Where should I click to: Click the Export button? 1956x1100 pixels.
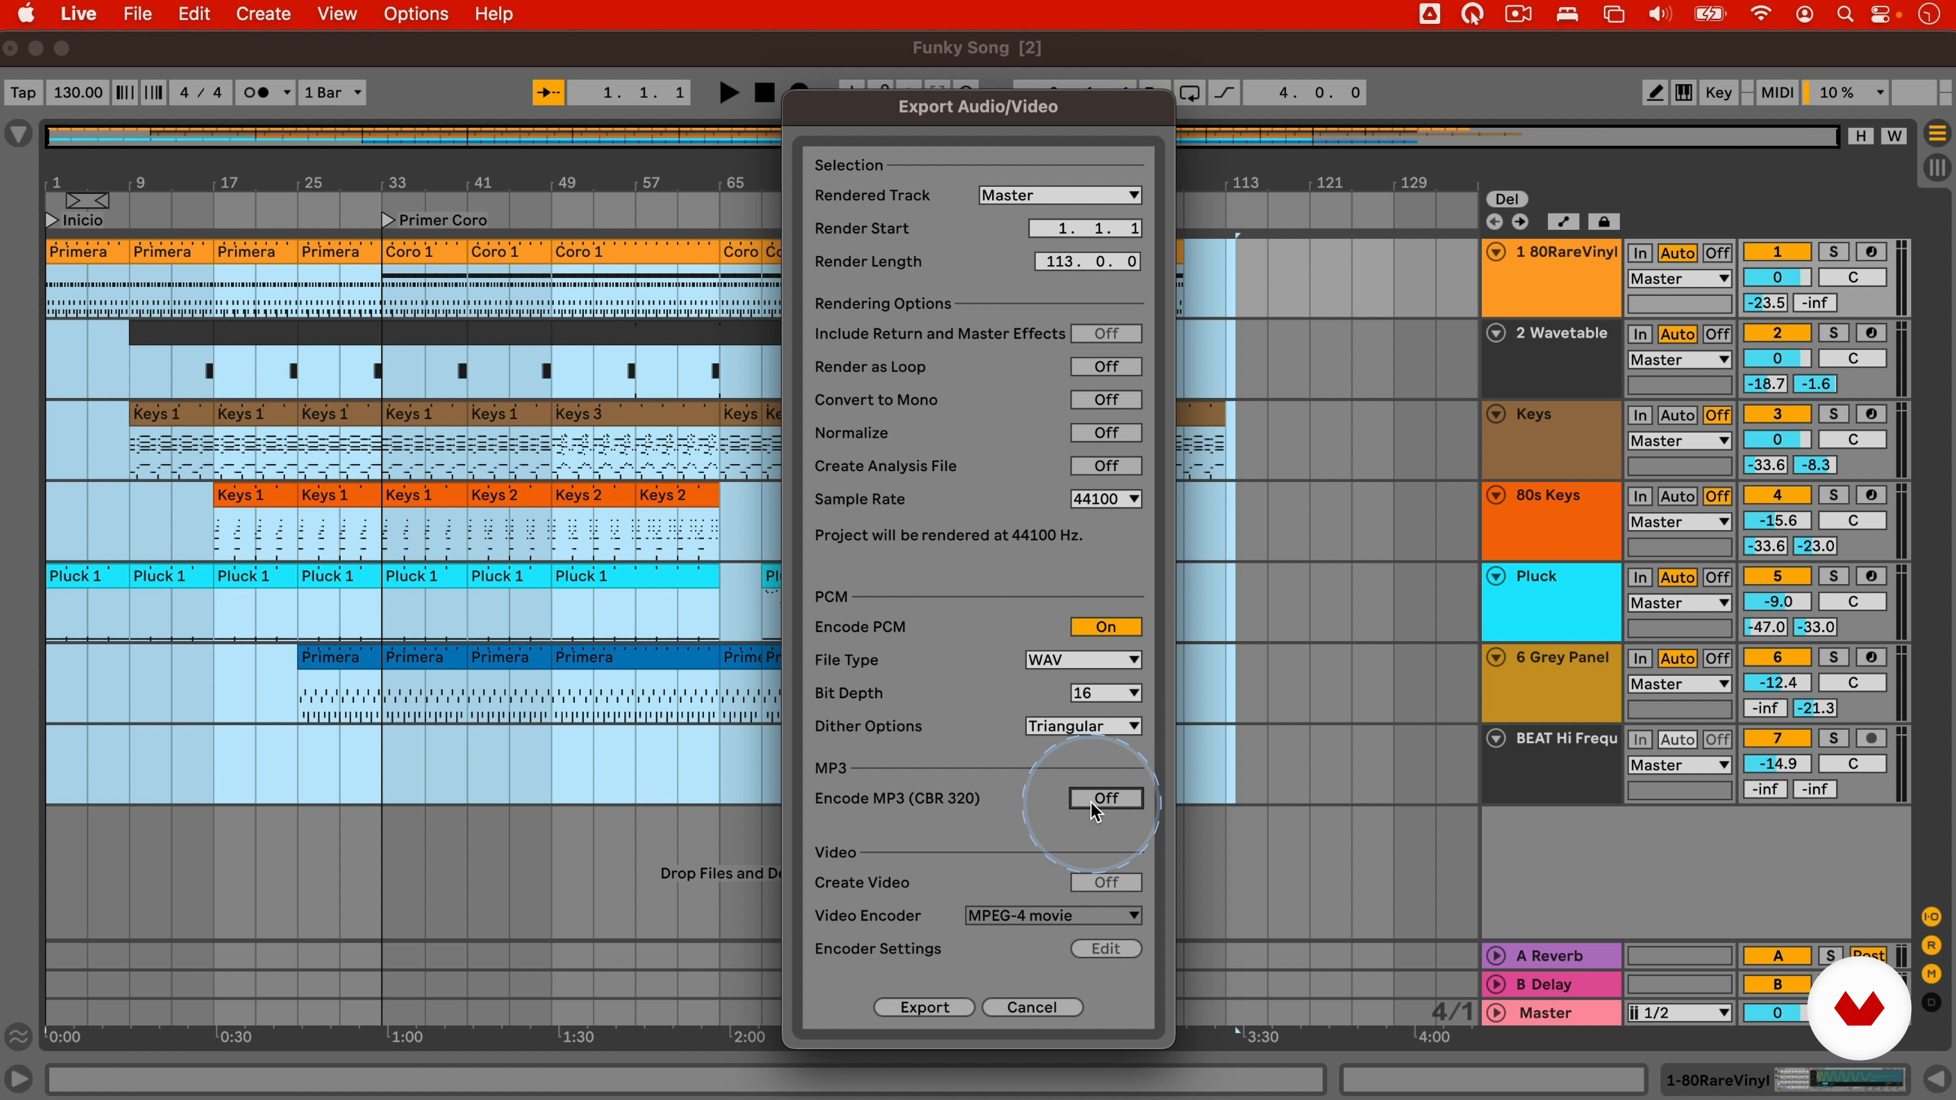(x=924, y=1007)
